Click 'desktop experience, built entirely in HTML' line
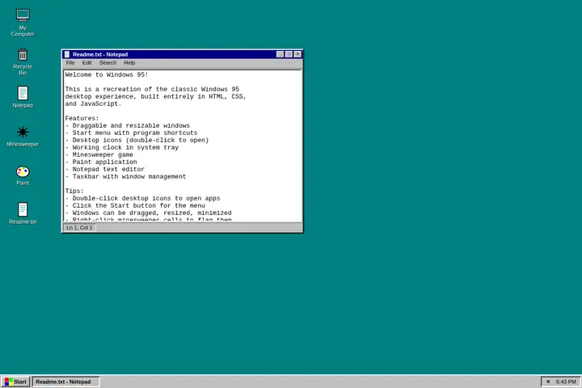582x388 pixels. 155,96
